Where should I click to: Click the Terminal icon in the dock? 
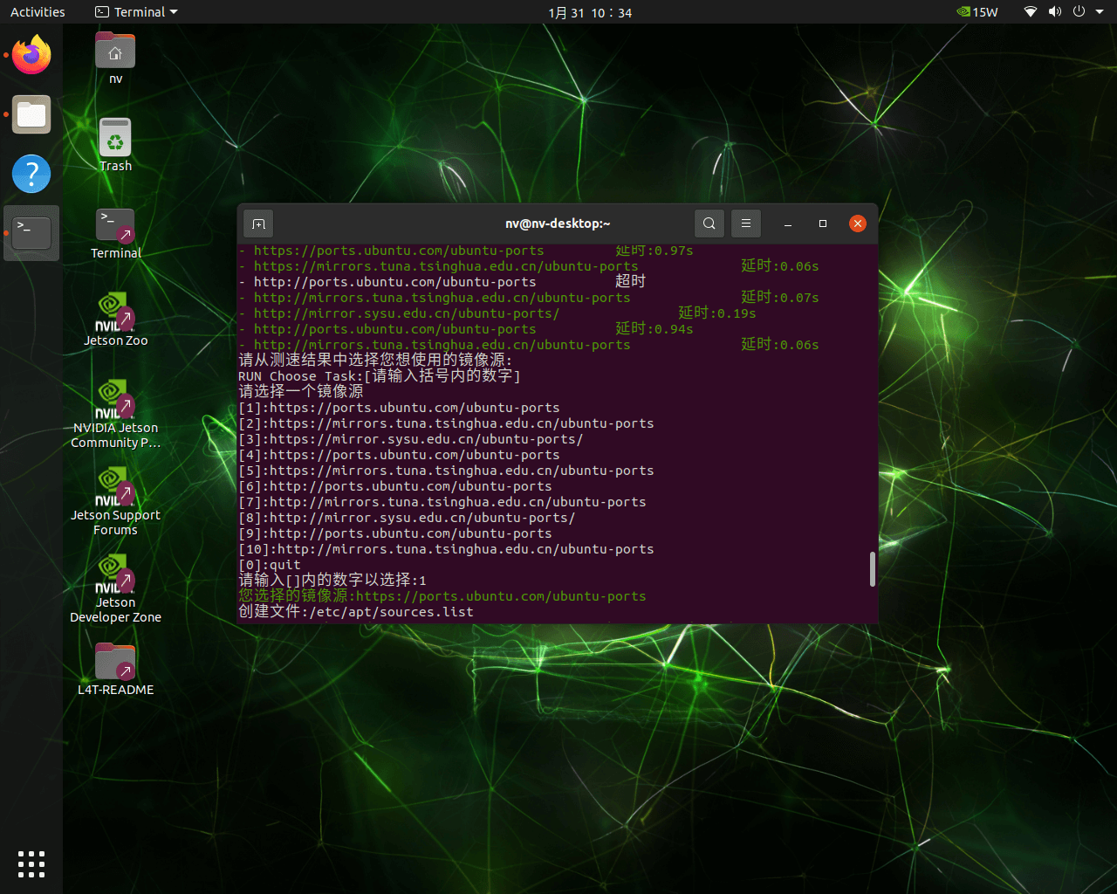pyautogui.click(x=31, y=233)
